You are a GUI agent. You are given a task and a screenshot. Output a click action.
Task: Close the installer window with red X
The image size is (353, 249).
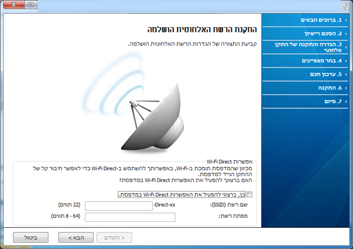pos(14,4)
